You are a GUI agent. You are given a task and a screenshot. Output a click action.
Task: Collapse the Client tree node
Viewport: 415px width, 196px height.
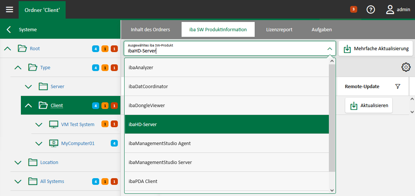pyautogui.click(x=28, y=105)
